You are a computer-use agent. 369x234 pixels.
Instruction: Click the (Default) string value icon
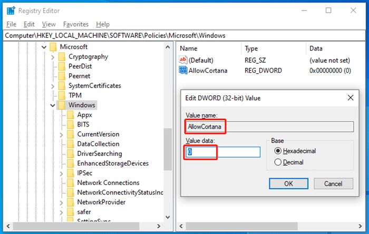(x=183, y=60)
